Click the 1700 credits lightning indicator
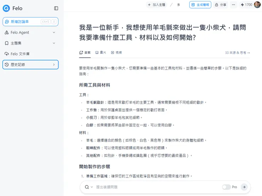The height and width of the screenshot is (196, 262). click(x=246, y=5)
